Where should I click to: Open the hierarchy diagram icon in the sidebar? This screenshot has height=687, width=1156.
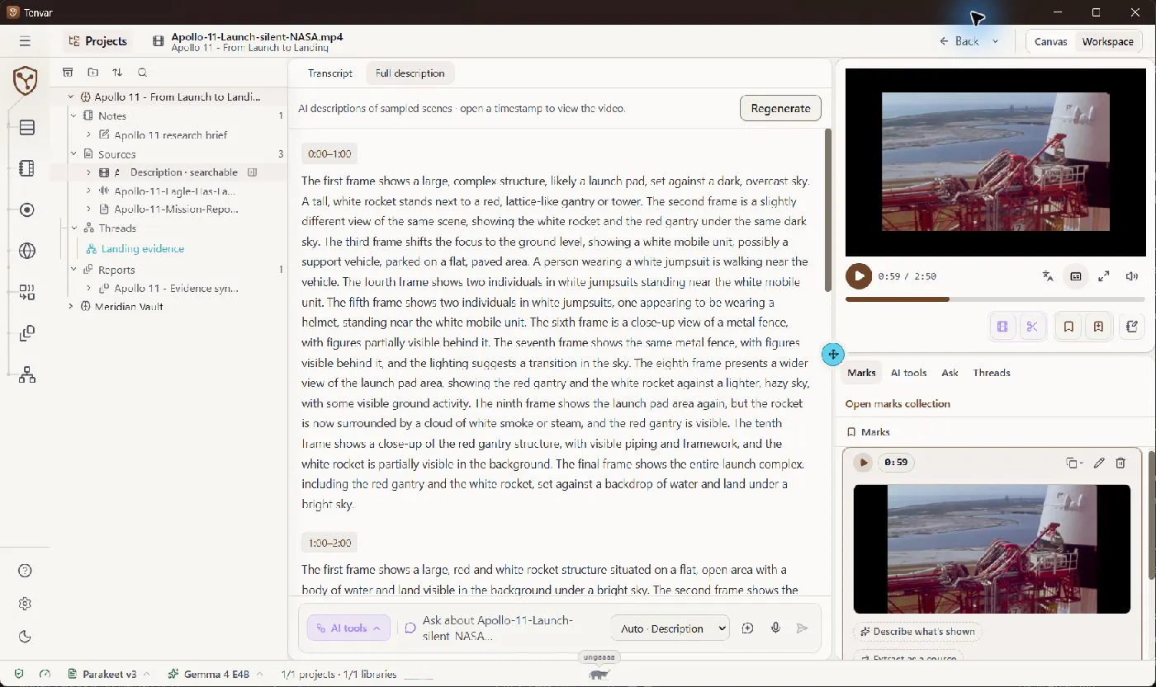pos(26,375)
